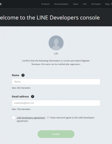Select API Expert in the header

pyautogui.click(x=96, y=4)
